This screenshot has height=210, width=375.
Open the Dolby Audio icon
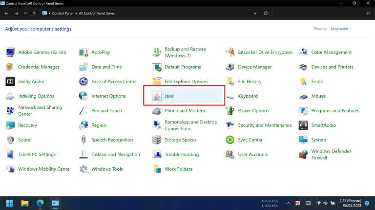10,82
